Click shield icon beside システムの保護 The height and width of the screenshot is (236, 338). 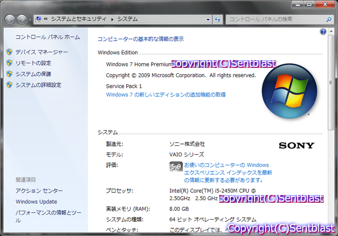[x=10, y=74]
